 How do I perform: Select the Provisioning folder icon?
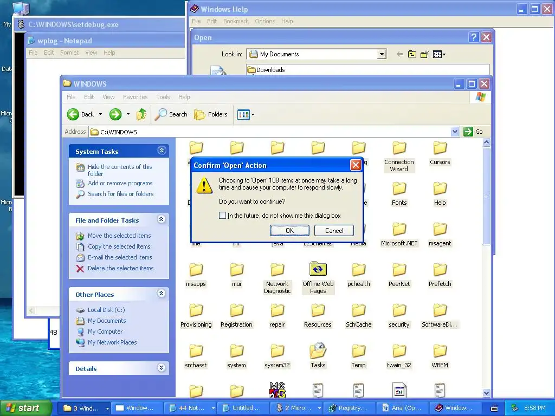tap(196, 310)
